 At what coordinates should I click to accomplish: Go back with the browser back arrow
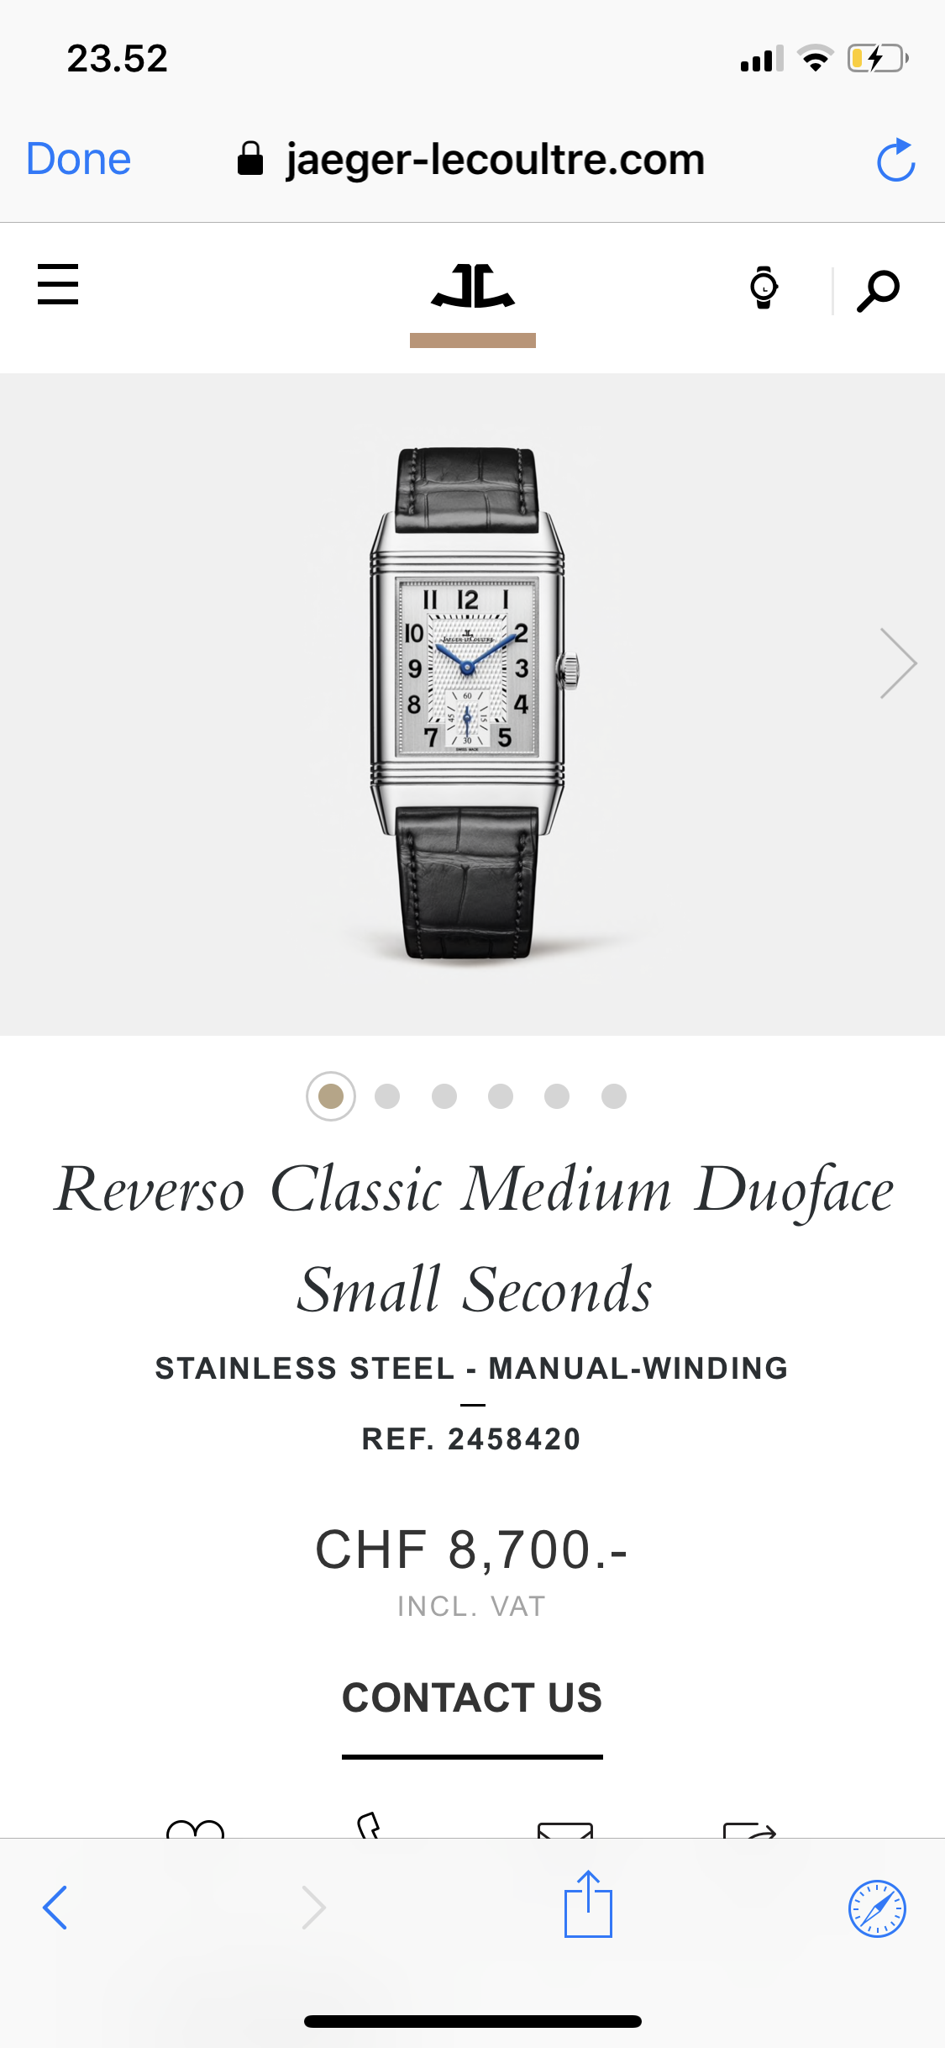55,1908
